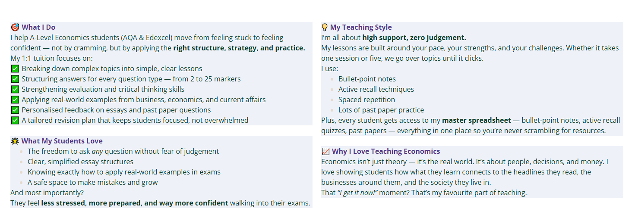Click the lightbulb emoji beside My Teaching Style
Screen dimensions: 635x221
pos(325,27)
